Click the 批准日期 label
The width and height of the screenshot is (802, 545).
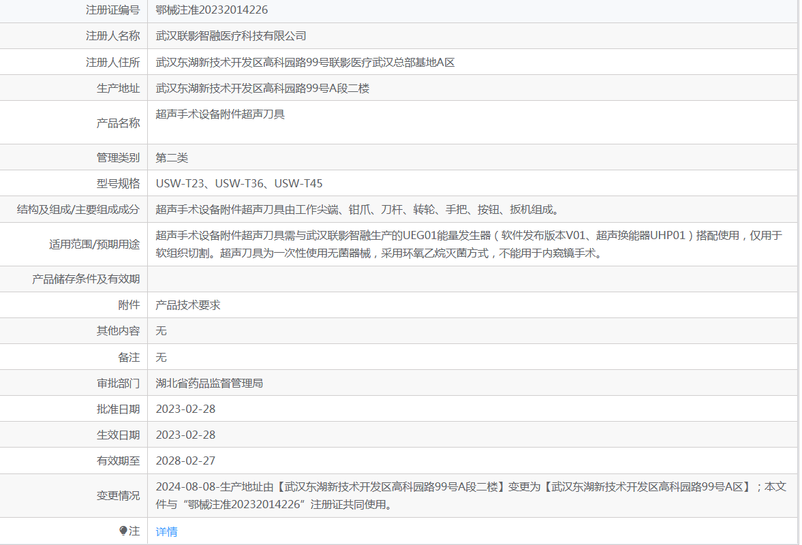pos(118,409)
